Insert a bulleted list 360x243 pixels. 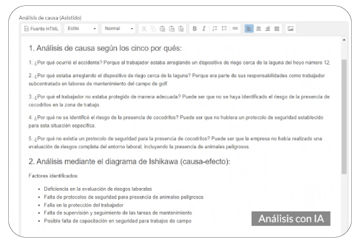click(224, 29)
